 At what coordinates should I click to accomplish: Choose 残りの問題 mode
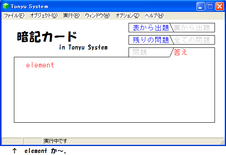(x=151, y=40)
